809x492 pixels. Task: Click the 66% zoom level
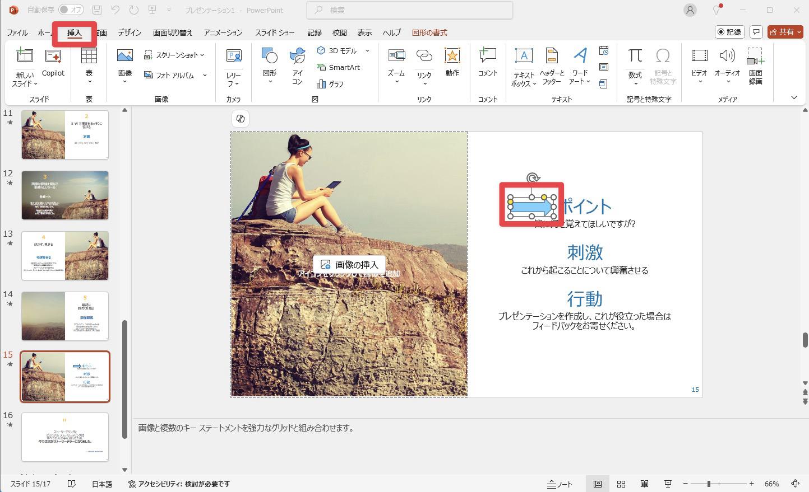click(771, 484)
